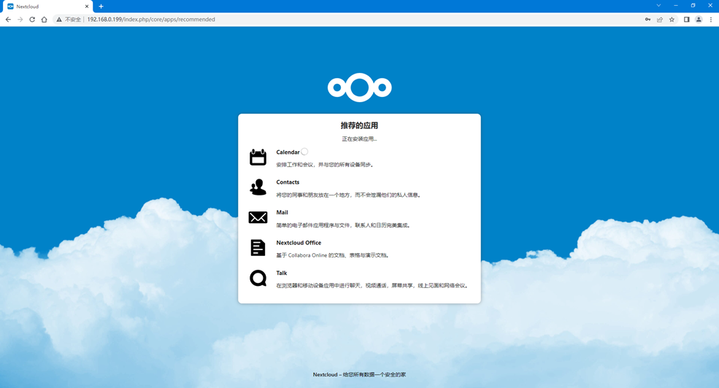The height and width of the screenshot is (388, 719).
Task: Restore down the browser window
Action: pos(693,6)
